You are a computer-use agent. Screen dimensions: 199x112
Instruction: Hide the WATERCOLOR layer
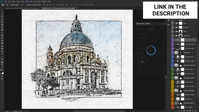[172, 53]
